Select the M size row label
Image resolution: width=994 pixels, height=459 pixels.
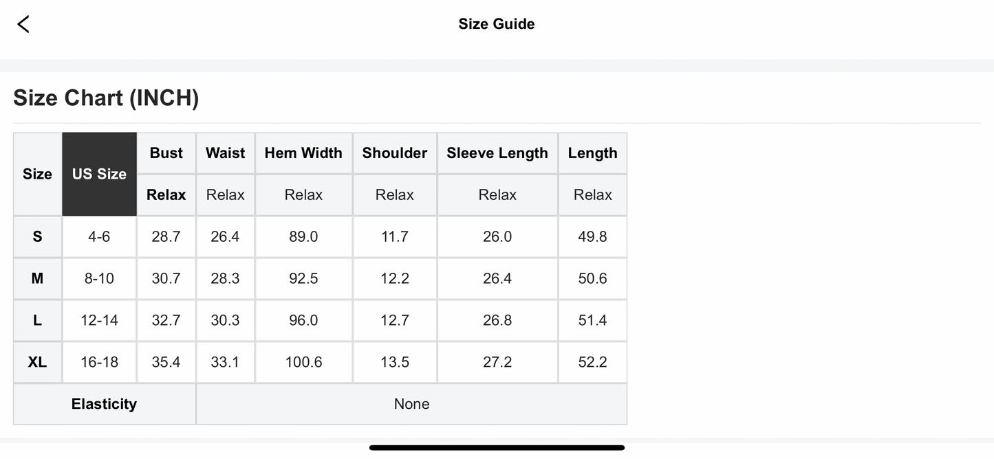[37, 279]
